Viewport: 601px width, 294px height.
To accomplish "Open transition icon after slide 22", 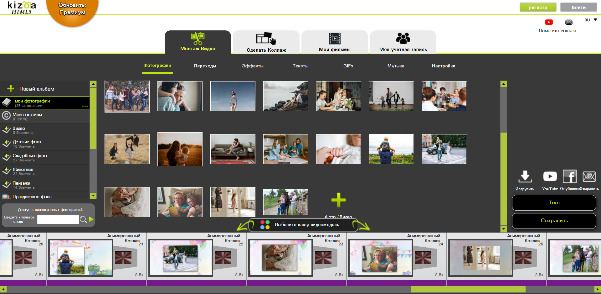I will pos(223,258).
